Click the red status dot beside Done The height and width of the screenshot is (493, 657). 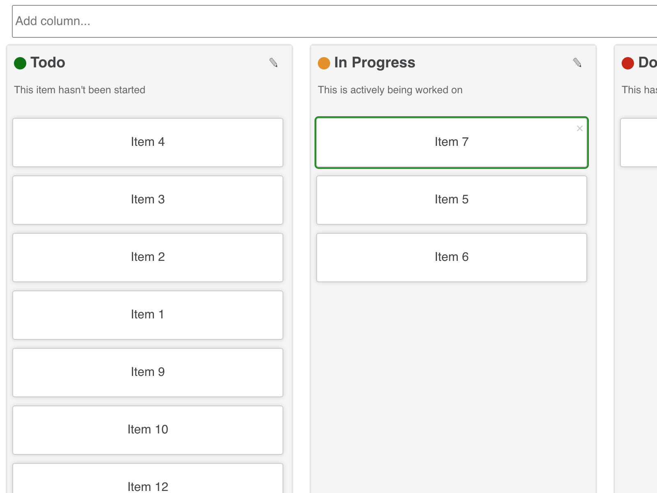pyautogui.click(x=627, y=64)
